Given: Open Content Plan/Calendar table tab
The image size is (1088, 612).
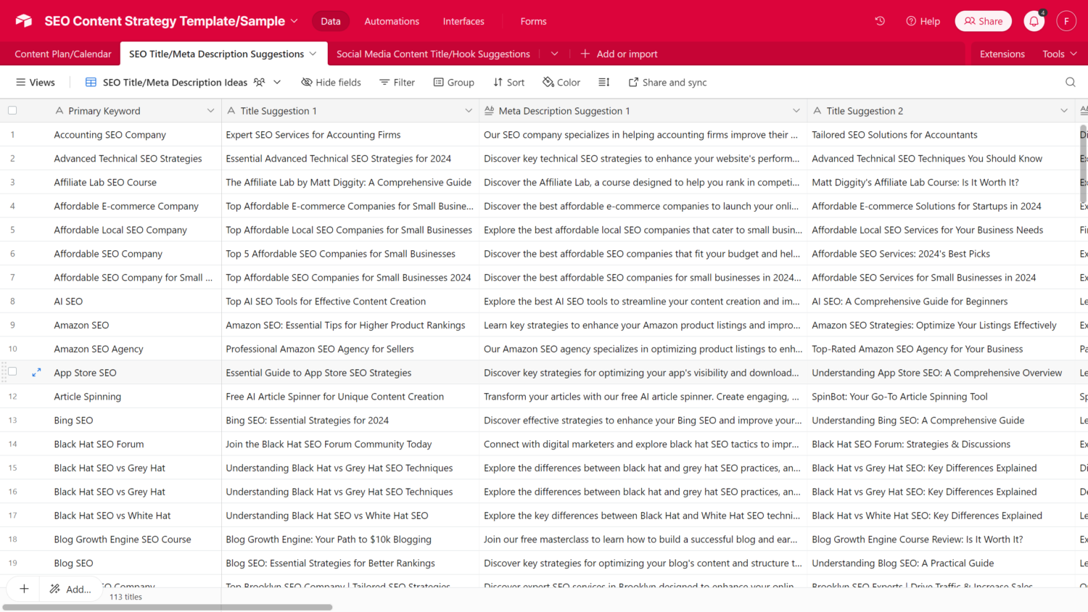Looking at the screenshot, I should click(63, 54).
